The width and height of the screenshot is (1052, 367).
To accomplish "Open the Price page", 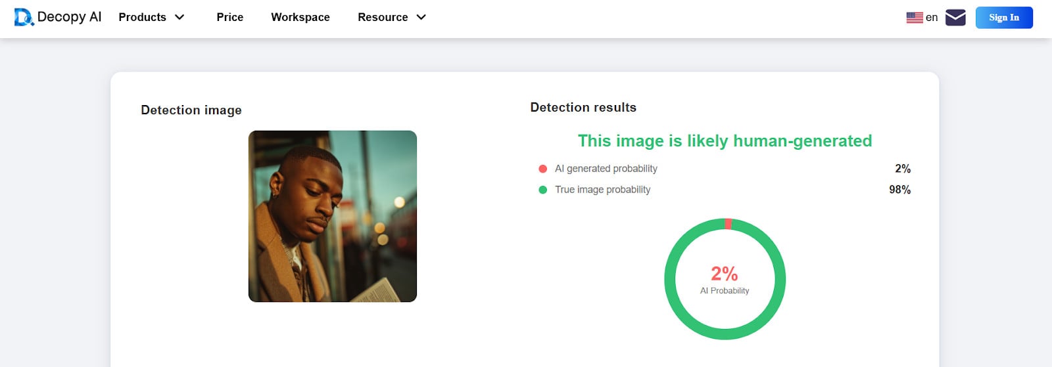I will click(229, 17).
